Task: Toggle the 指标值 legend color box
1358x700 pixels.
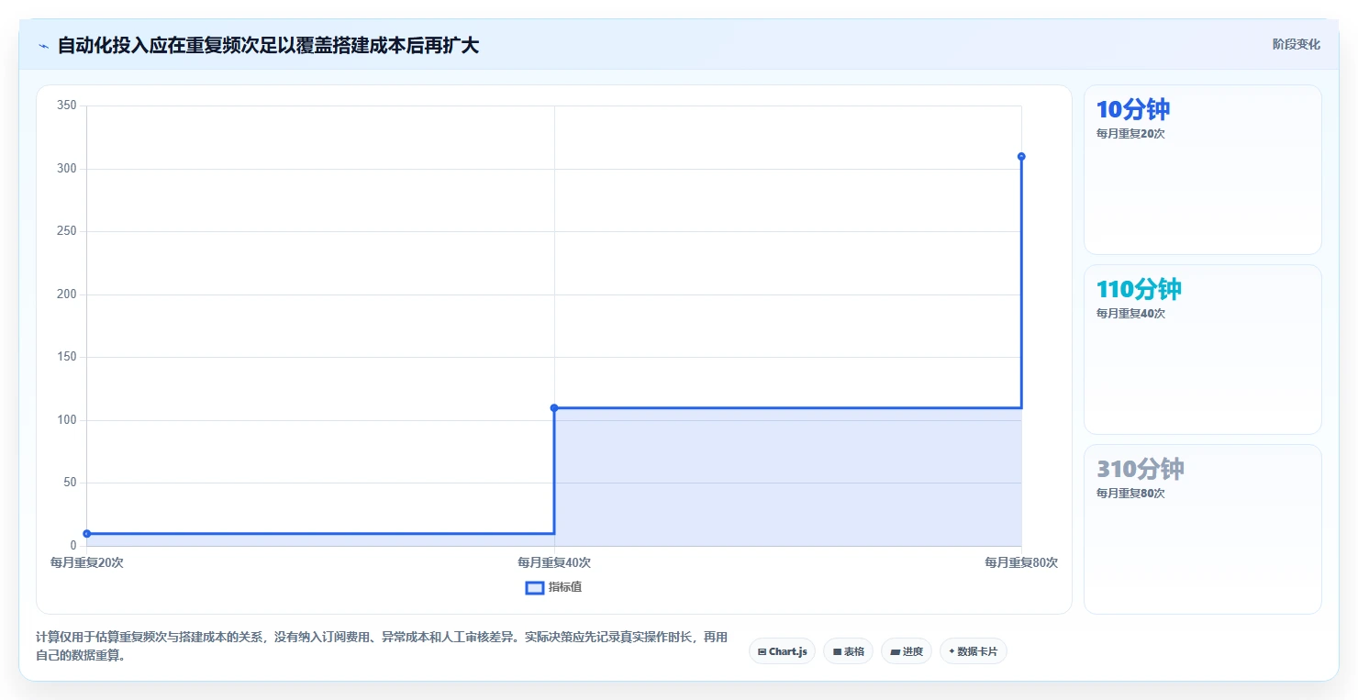Action: [534, 587]
